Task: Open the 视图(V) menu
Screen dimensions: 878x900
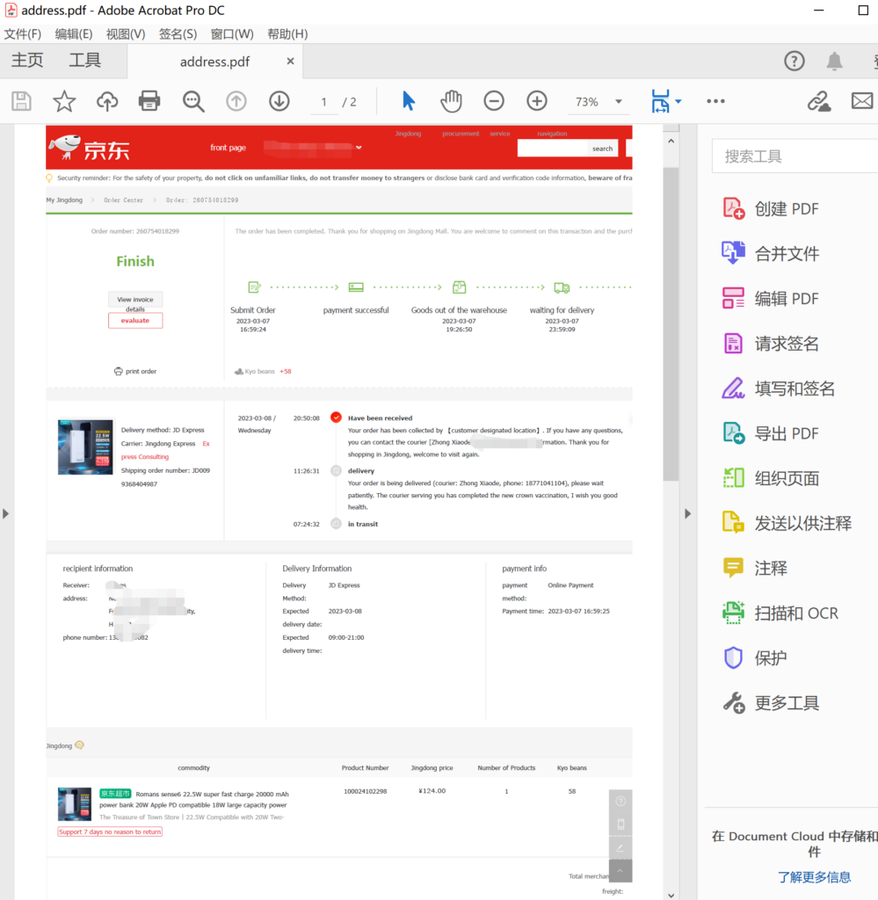Action: [126, 34]
